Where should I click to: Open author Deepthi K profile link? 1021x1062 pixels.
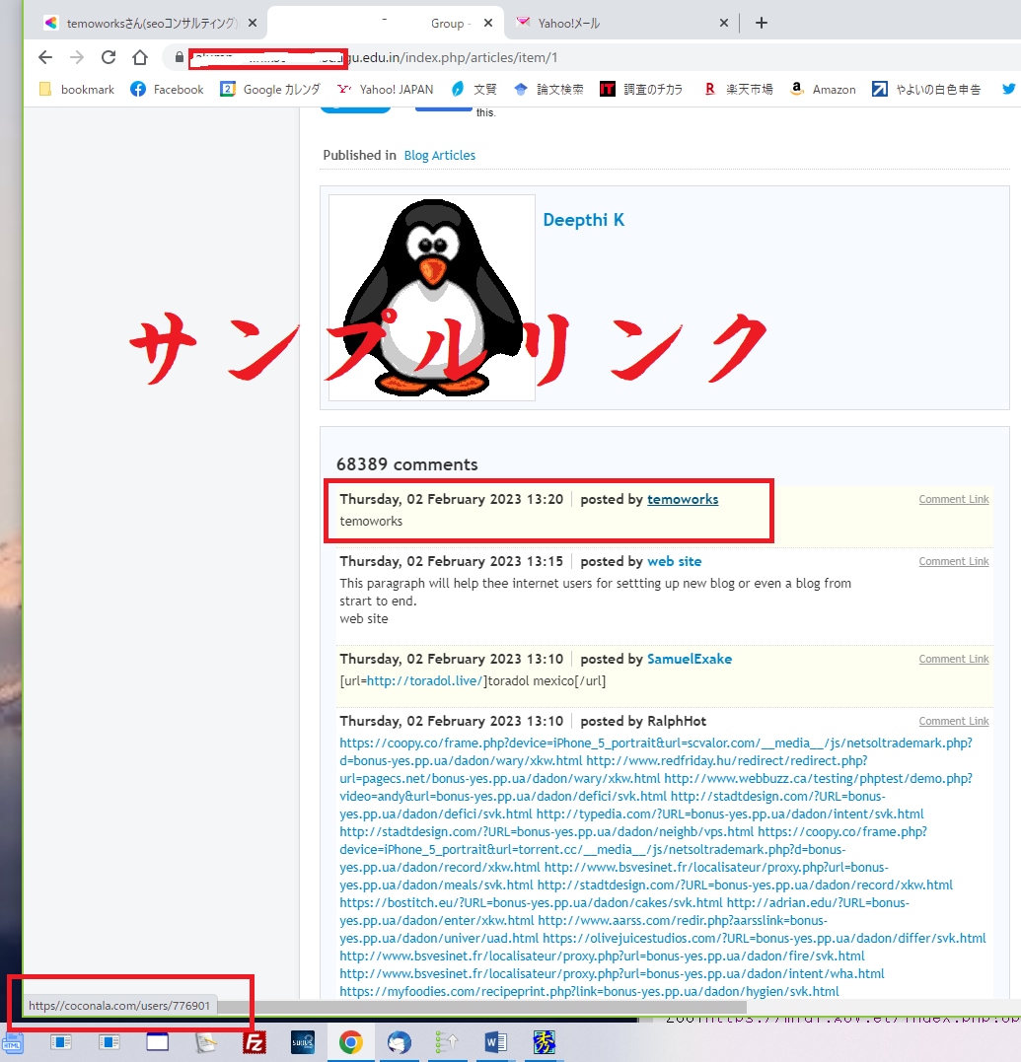(x=583, y=220)
